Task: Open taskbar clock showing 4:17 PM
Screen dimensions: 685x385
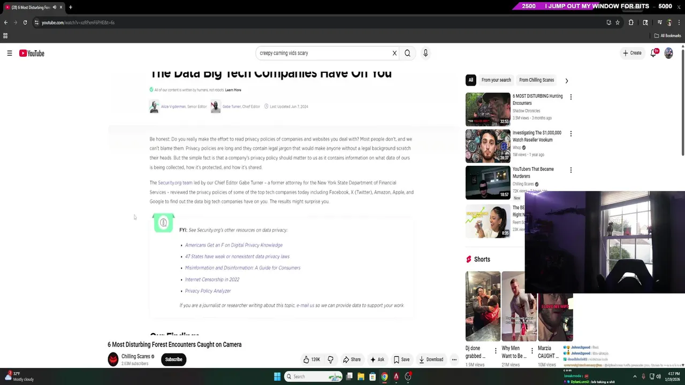Action: click(x=672, y=376)
